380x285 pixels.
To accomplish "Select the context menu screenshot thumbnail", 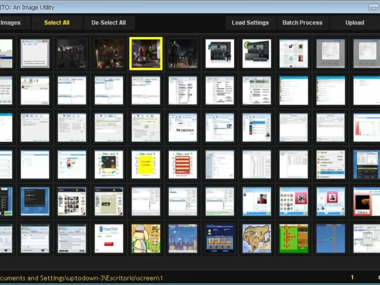I will (331, 164).
